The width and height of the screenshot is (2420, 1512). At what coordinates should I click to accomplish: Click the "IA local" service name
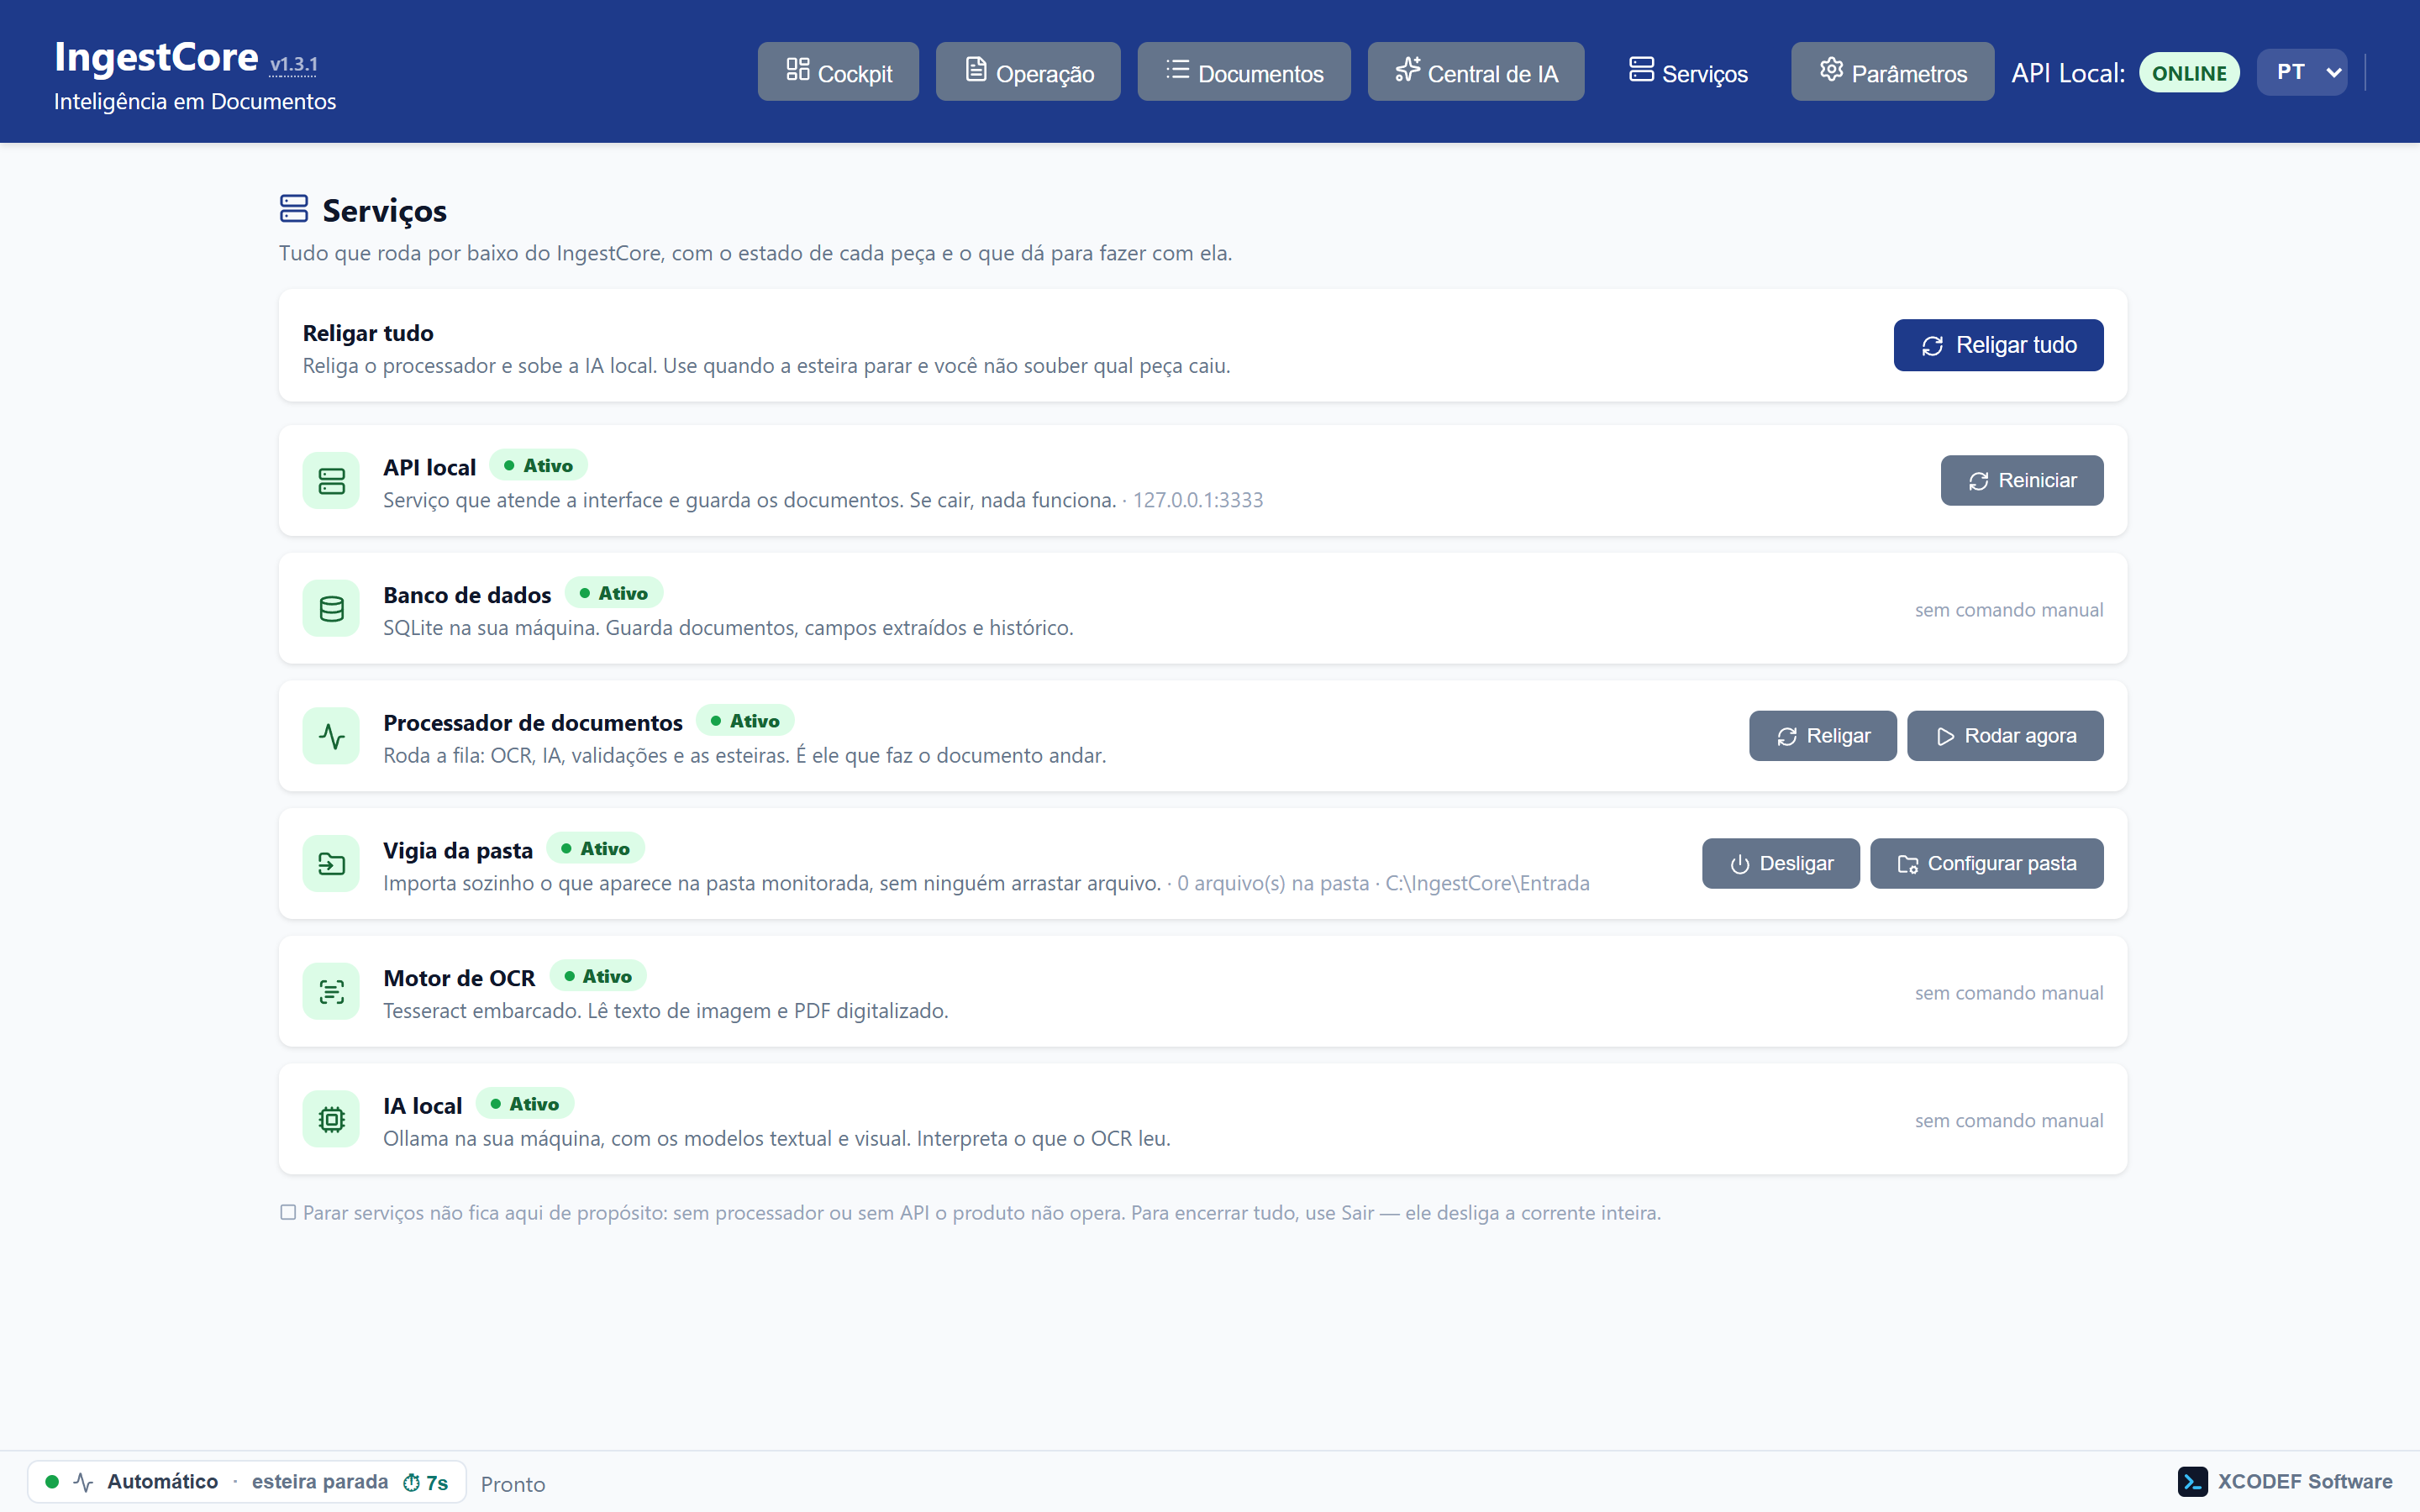pos(422,1106)
